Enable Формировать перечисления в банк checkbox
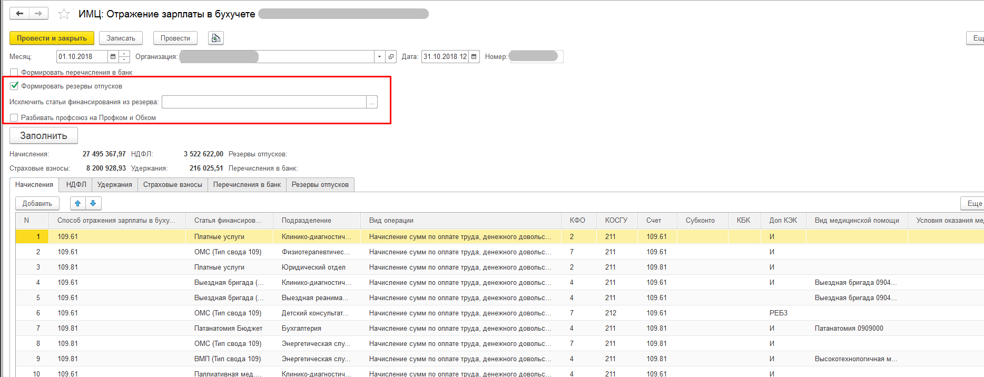Screen dimensions: 984x377 pos(14,73)
